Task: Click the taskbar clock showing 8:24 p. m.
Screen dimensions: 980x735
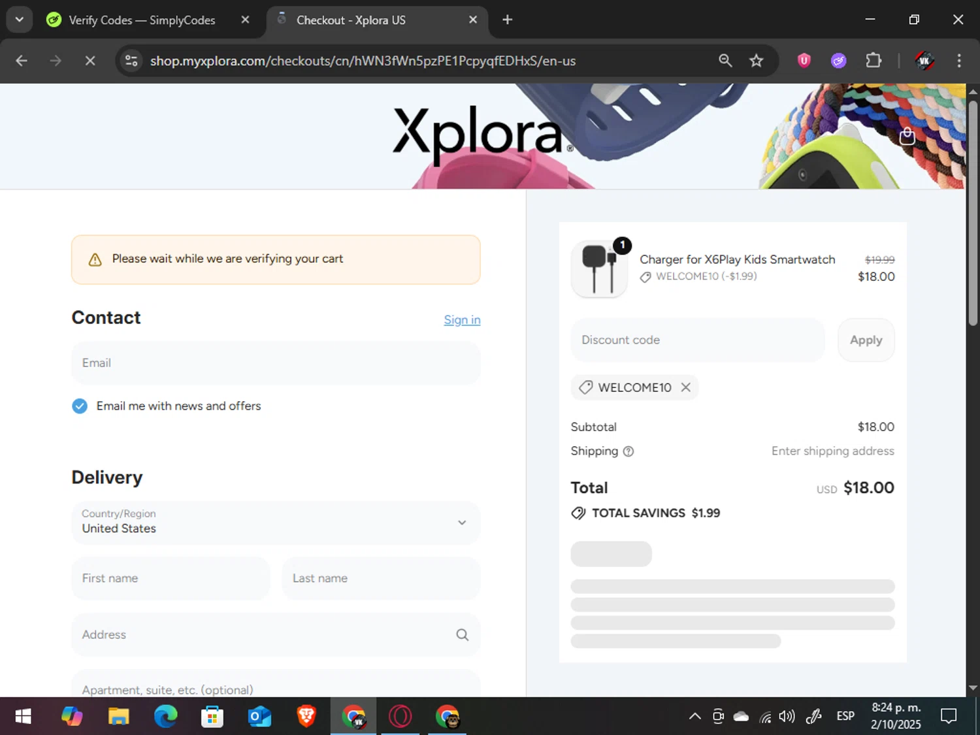Action: (x=896, y=716)
